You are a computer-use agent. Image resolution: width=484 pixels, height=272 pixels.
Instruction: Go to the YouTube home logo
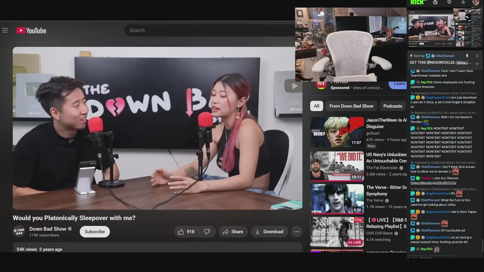point(31,31)
